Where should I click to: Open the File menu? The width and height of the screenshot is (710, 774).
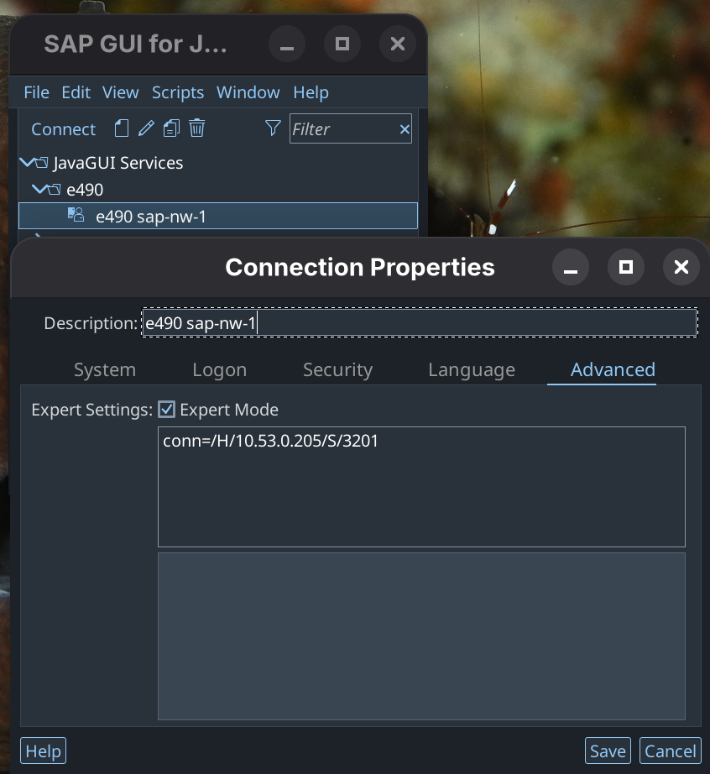click(x=37, y=92)
